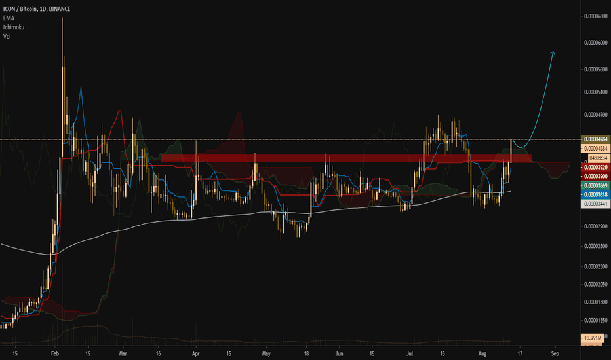Click the 0.00005500 price axis label
Screen dimensions: 611x360
point(595,69)
